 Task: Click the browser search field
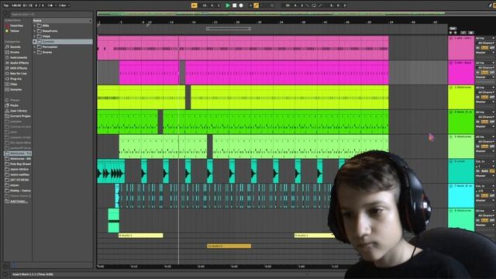pos(52,14)
